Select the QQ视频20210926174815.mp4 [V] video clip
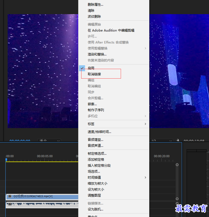Screen dimensions: 209x217 (42, 197)
